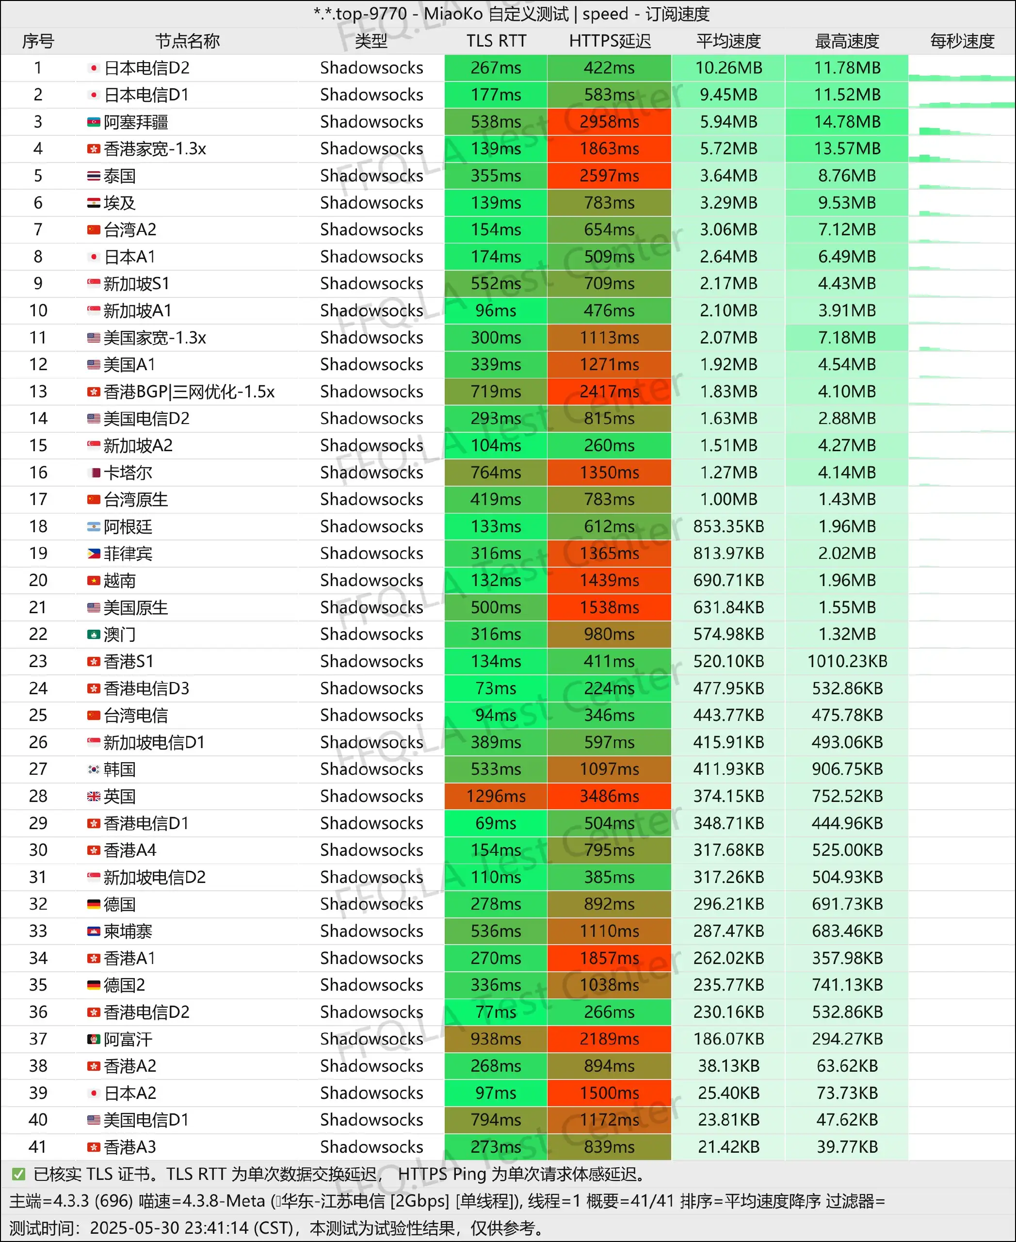Viewport: 1016px width, 1242px height.
Task: Click the 2189ms HTTPS latency cell
Action: (x=609, y=1039)
